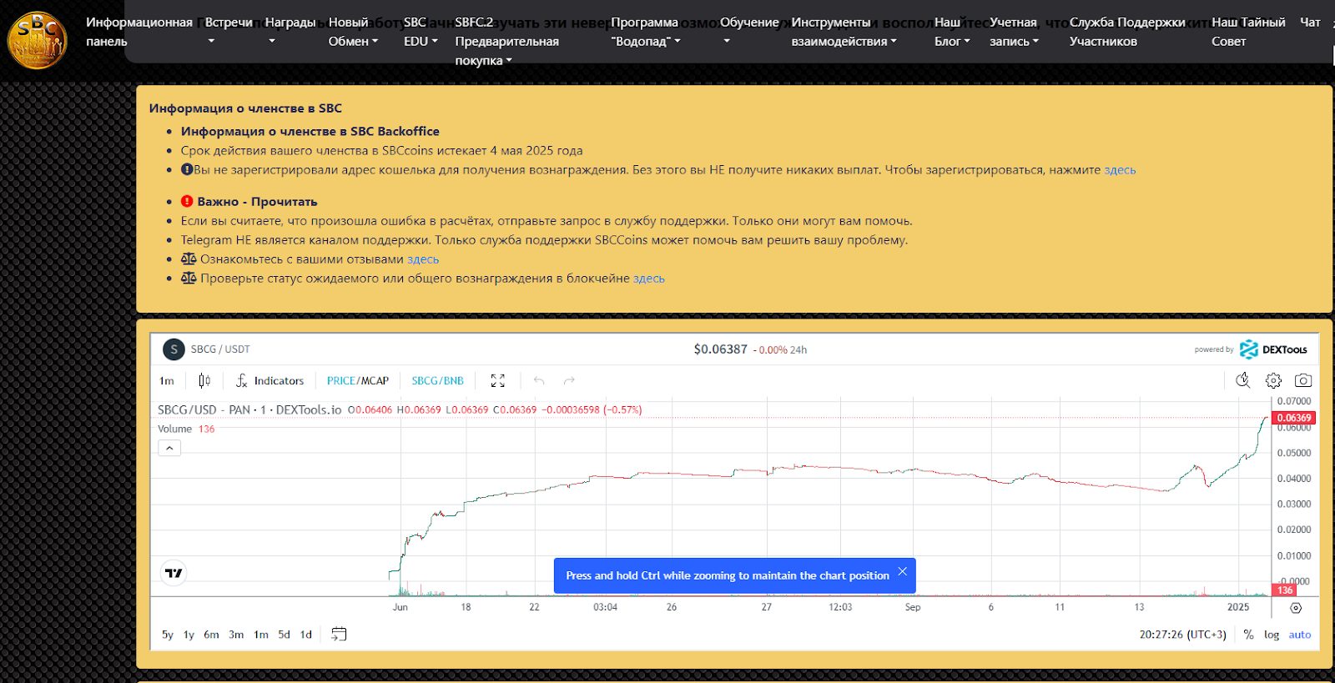Click the info icon before wallet warning

click(187, 169)
